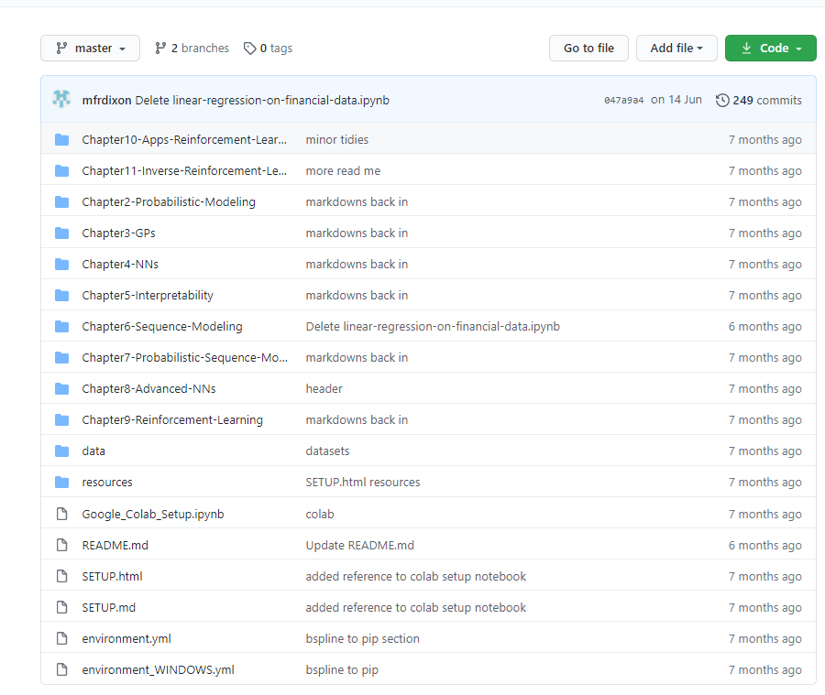This screenshot has height=695, width=825.
Task: Click the folder icon beside data
Action: point(61,451)
